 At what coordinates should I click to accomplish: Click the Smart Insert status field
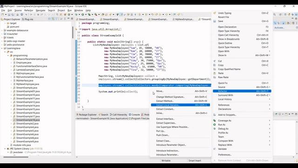195,161
